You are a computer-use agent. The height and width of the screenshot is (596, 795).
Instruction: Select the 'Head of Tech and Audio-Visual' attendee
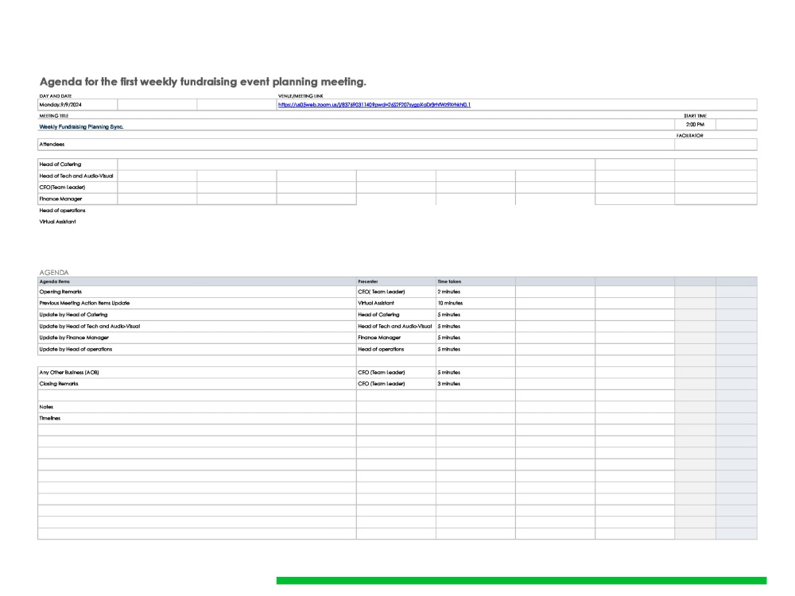click(x=78, y=176)
